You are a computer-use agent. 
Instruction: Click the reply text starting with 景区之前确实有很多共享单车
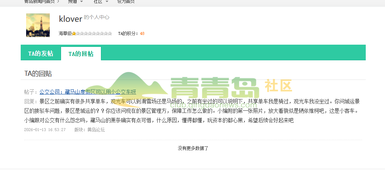pos(192,111)
